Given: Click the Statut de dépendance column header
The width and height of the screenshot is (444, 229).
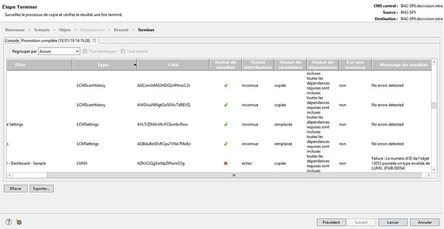Looking at the screenshot, I should point(323,65).
